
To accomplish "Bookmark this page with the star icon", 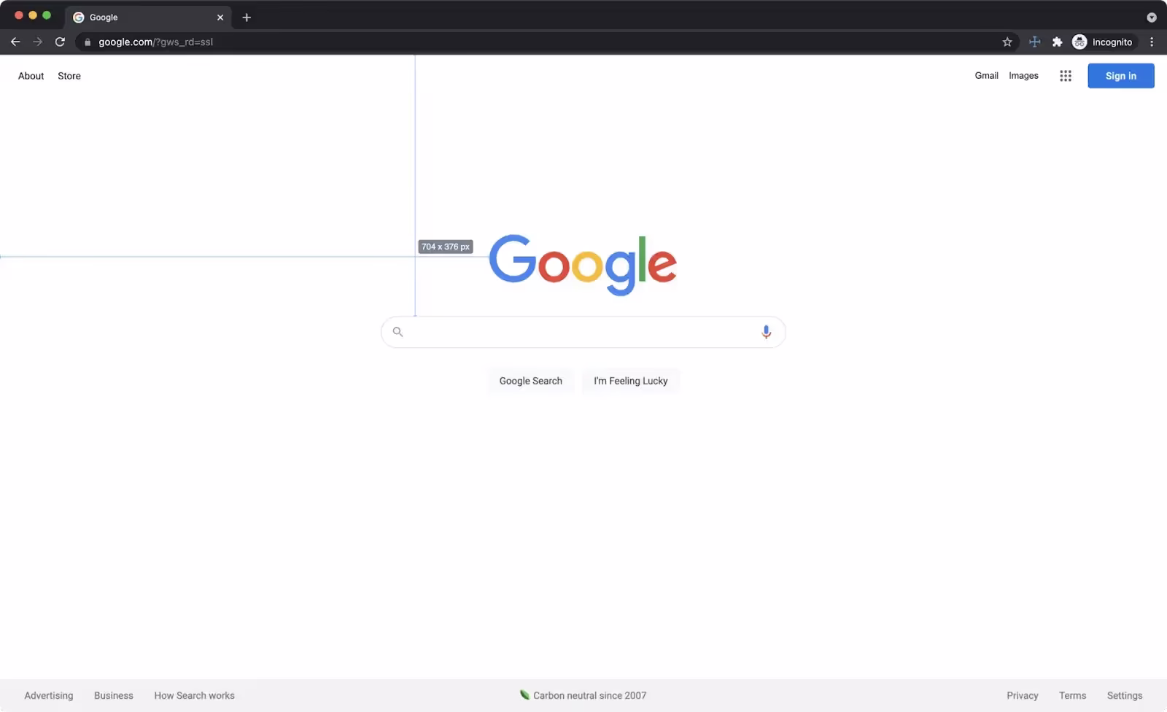I will click(1007, 42).
